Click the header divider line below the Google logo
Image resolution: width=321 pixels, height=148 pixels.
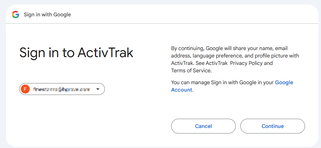point(162,23)
